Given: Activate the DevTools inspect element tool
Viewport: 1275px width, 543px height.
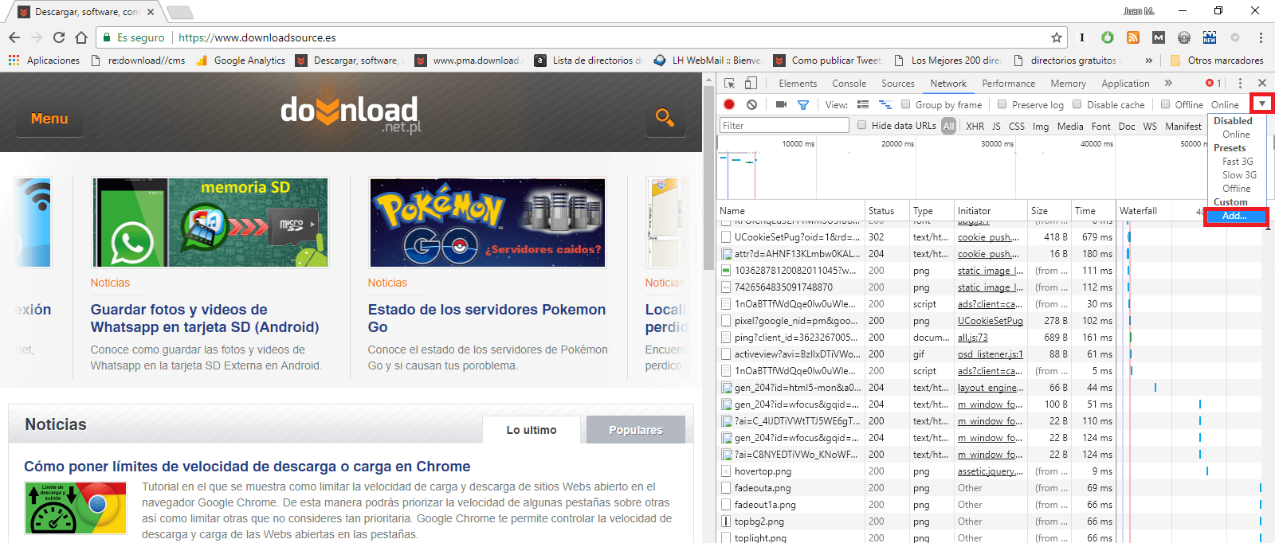Looking at the screenshot, I should [729, 83].
